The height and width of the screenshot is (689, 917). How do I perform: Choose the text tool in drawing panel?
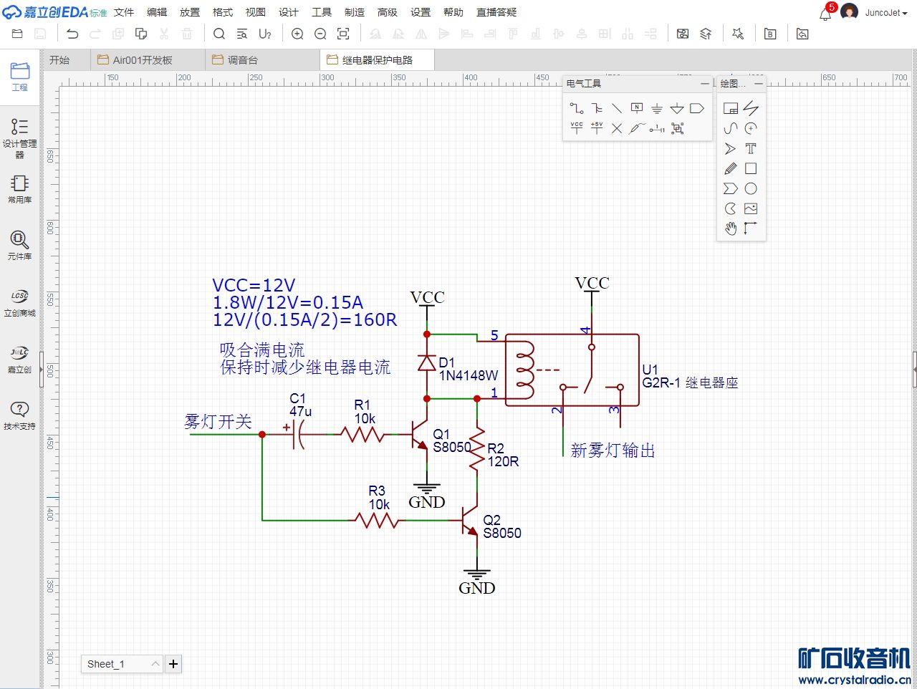tap(750, 149)
